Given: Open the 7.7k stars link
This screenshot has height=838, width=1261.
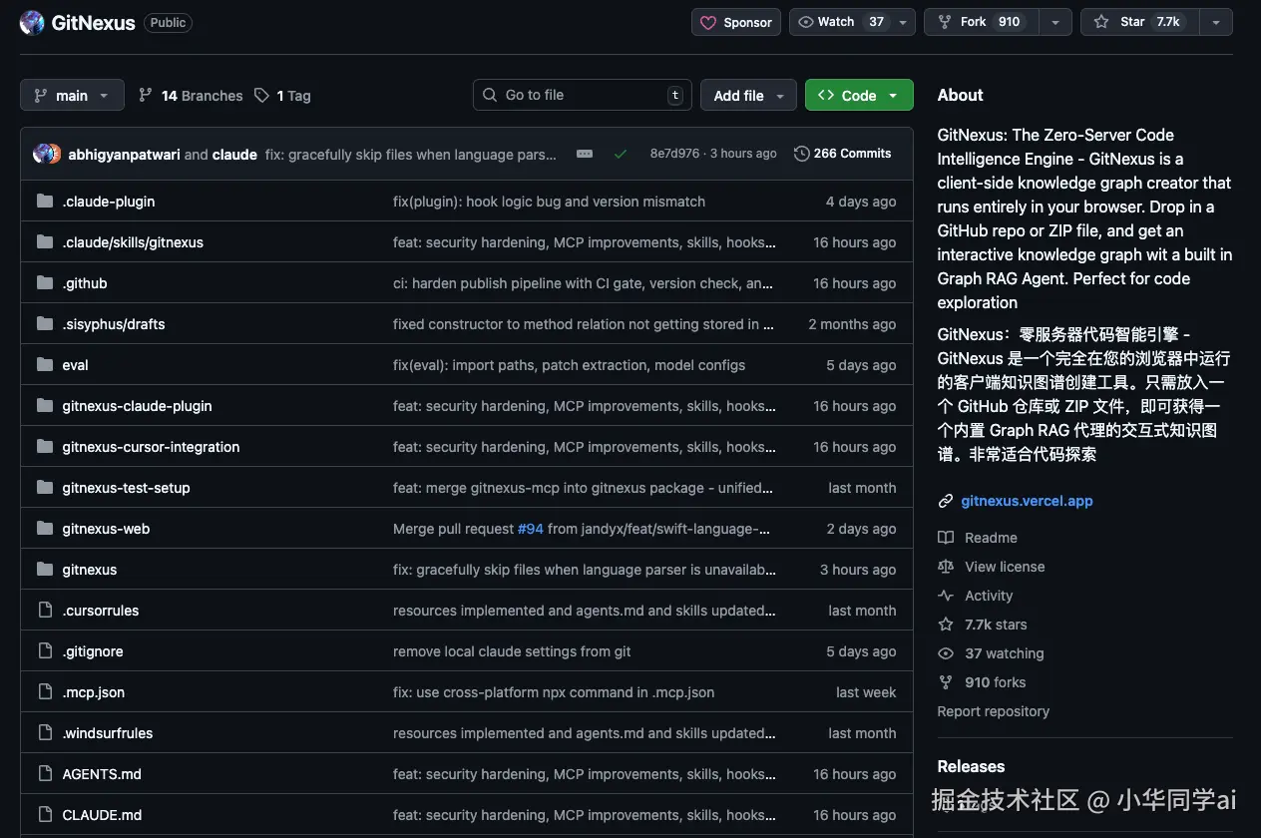Looking at the screenshot, I should coord(996,625).
